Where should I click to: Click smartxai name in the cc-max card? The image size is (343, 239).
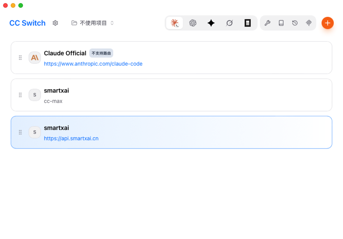pos(56,91)
